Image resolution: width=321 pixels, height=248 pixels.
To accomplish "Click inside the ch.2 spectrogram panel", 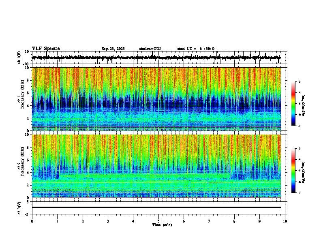I will pos(156,166).
